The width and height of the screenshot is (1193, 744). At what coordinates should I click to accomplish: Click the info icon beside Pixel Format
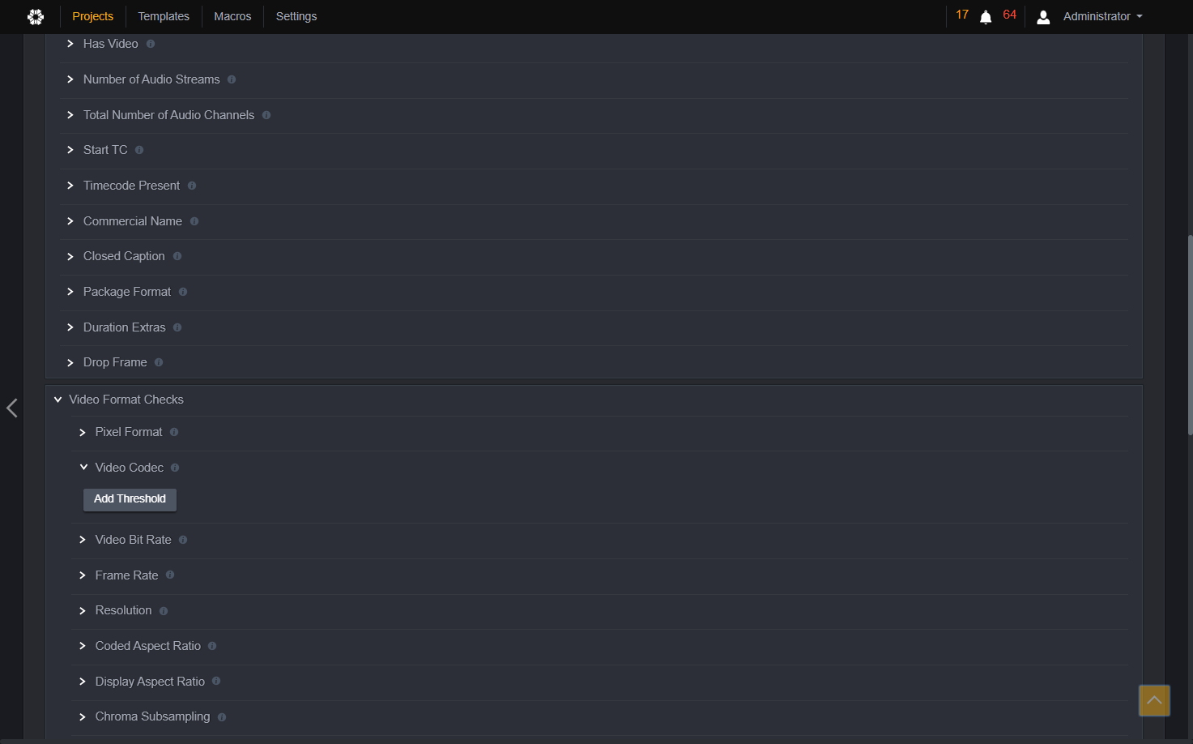click(x=174, y=432)
